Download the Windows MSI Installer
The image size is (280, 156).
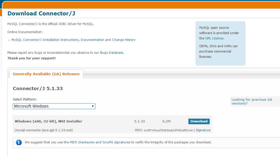coord(199,121)
